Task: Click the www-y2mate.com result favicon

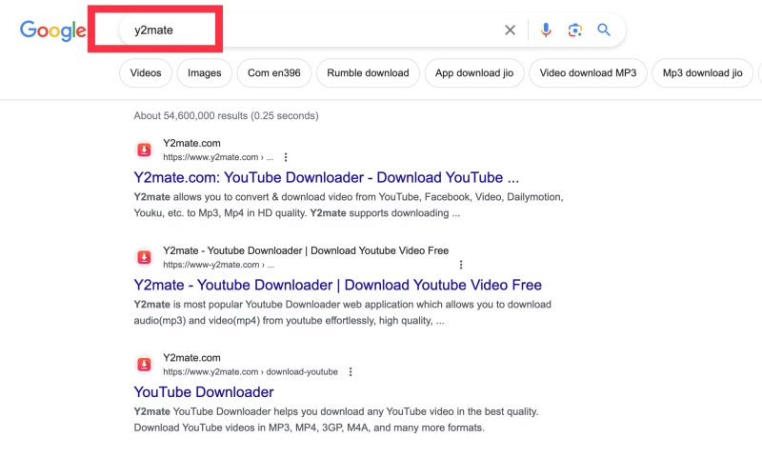Action: pyautogui.click(x=144, y=257)
